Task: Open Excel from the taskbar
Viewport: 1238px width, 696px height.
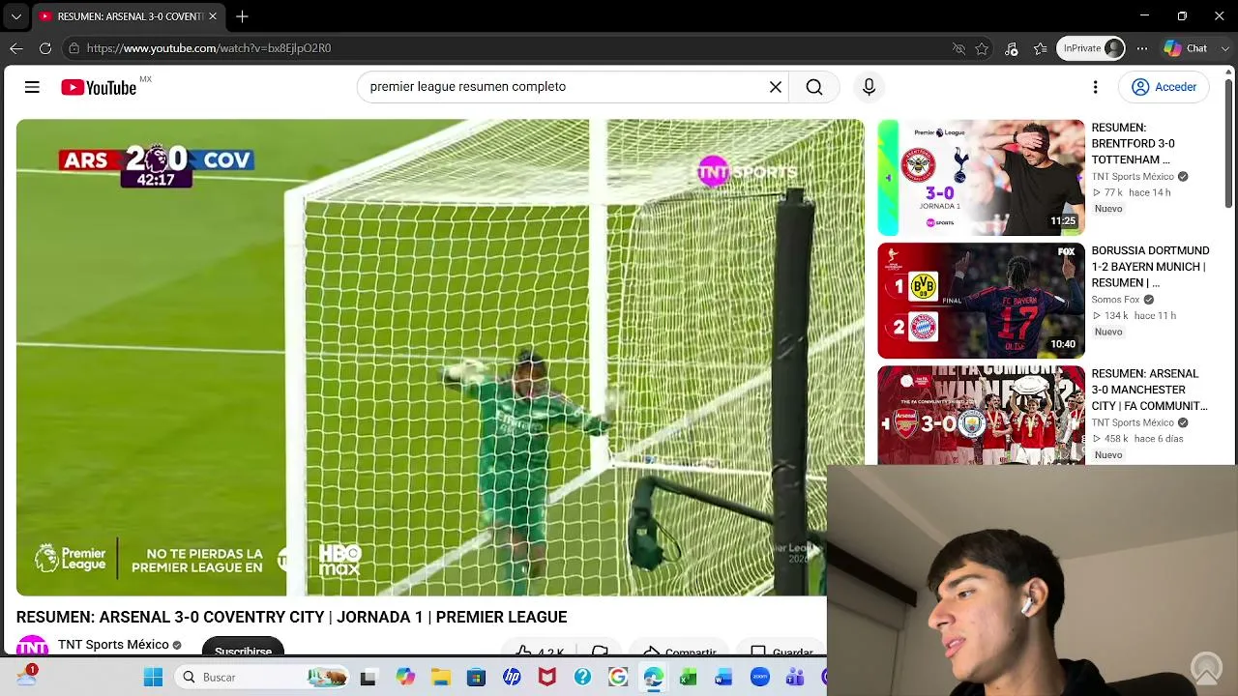Action: [689, 678]
